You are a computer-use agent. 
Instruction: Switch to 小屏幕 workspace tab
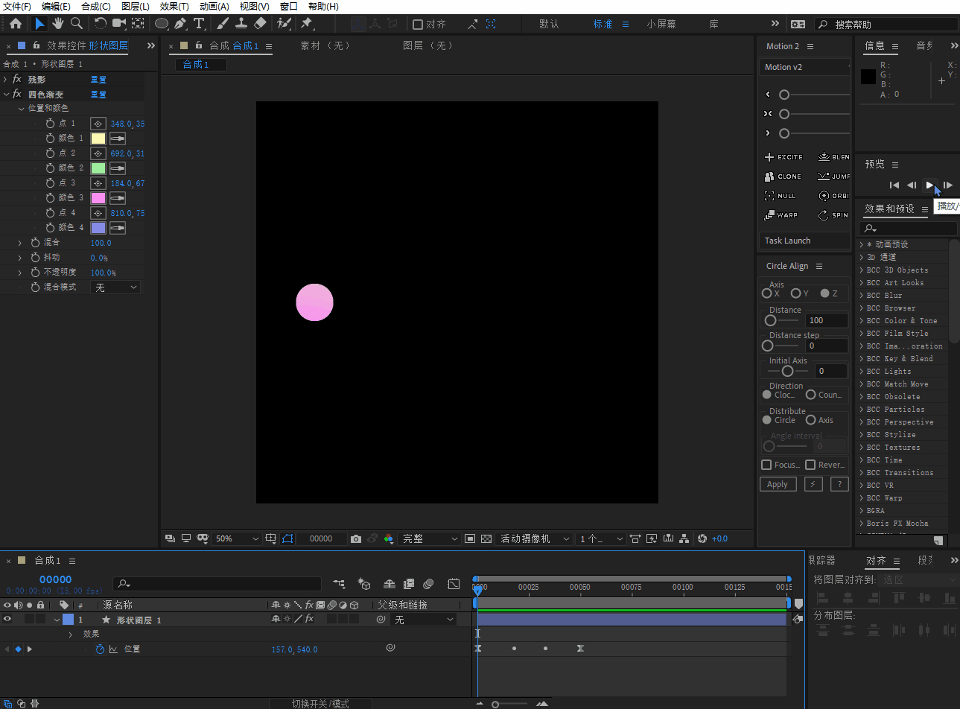tap(661, 25)
